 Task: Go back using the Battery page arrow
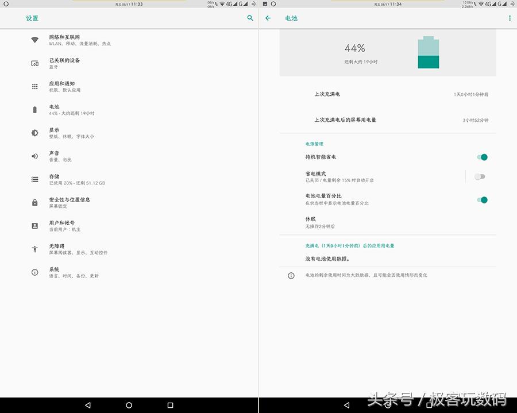[268, 18]
